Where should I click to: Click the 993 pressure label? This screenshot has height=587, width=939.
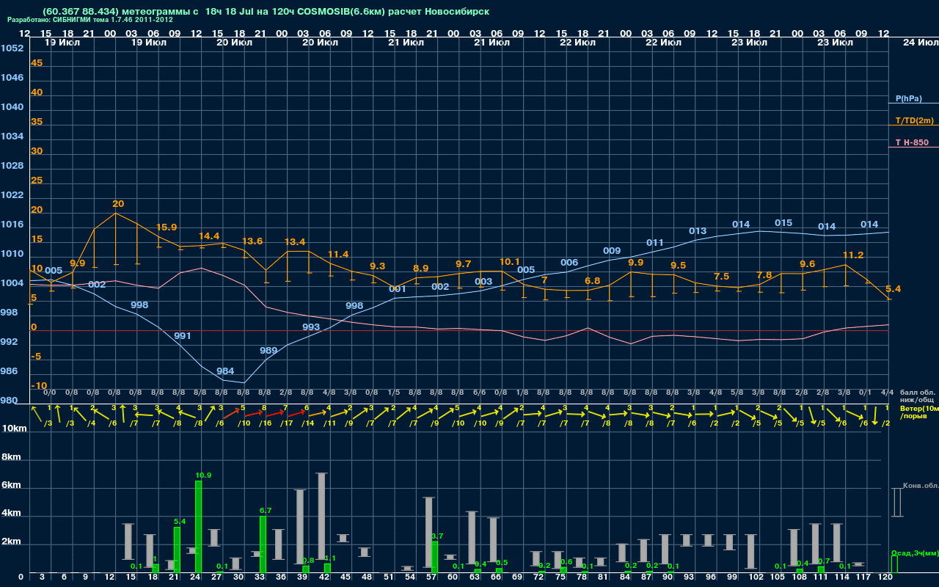(x=311, y=327)
